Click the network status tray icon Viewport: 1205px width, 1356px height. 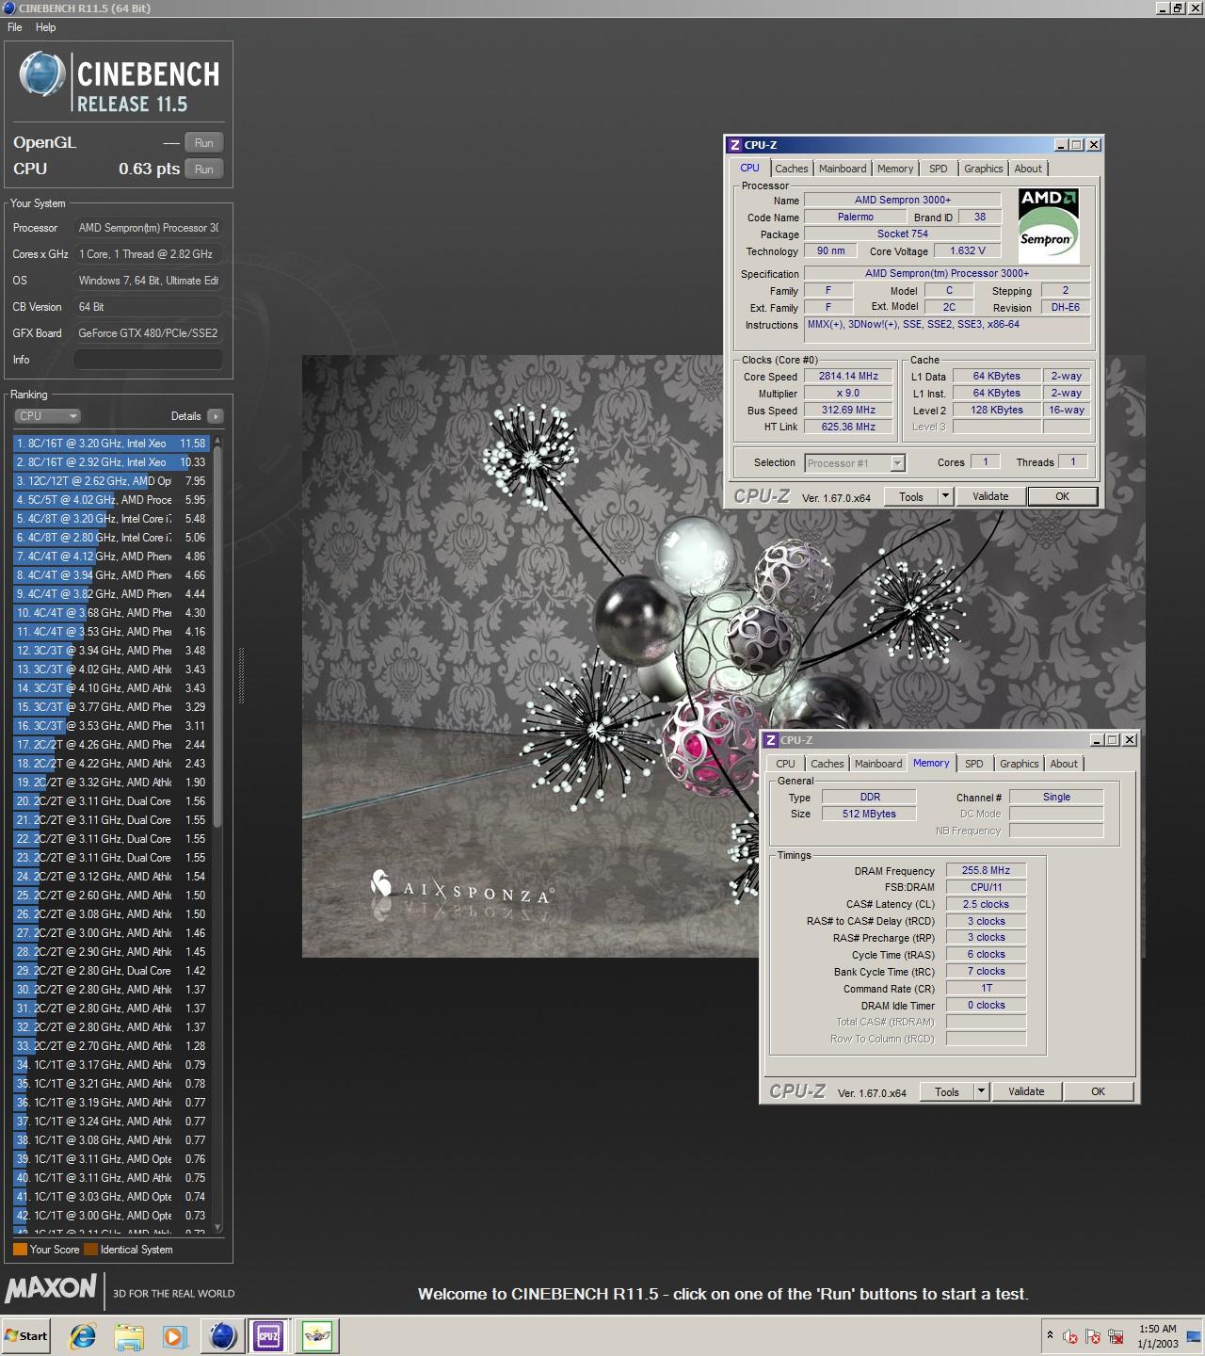[x=1116, y=1336]
